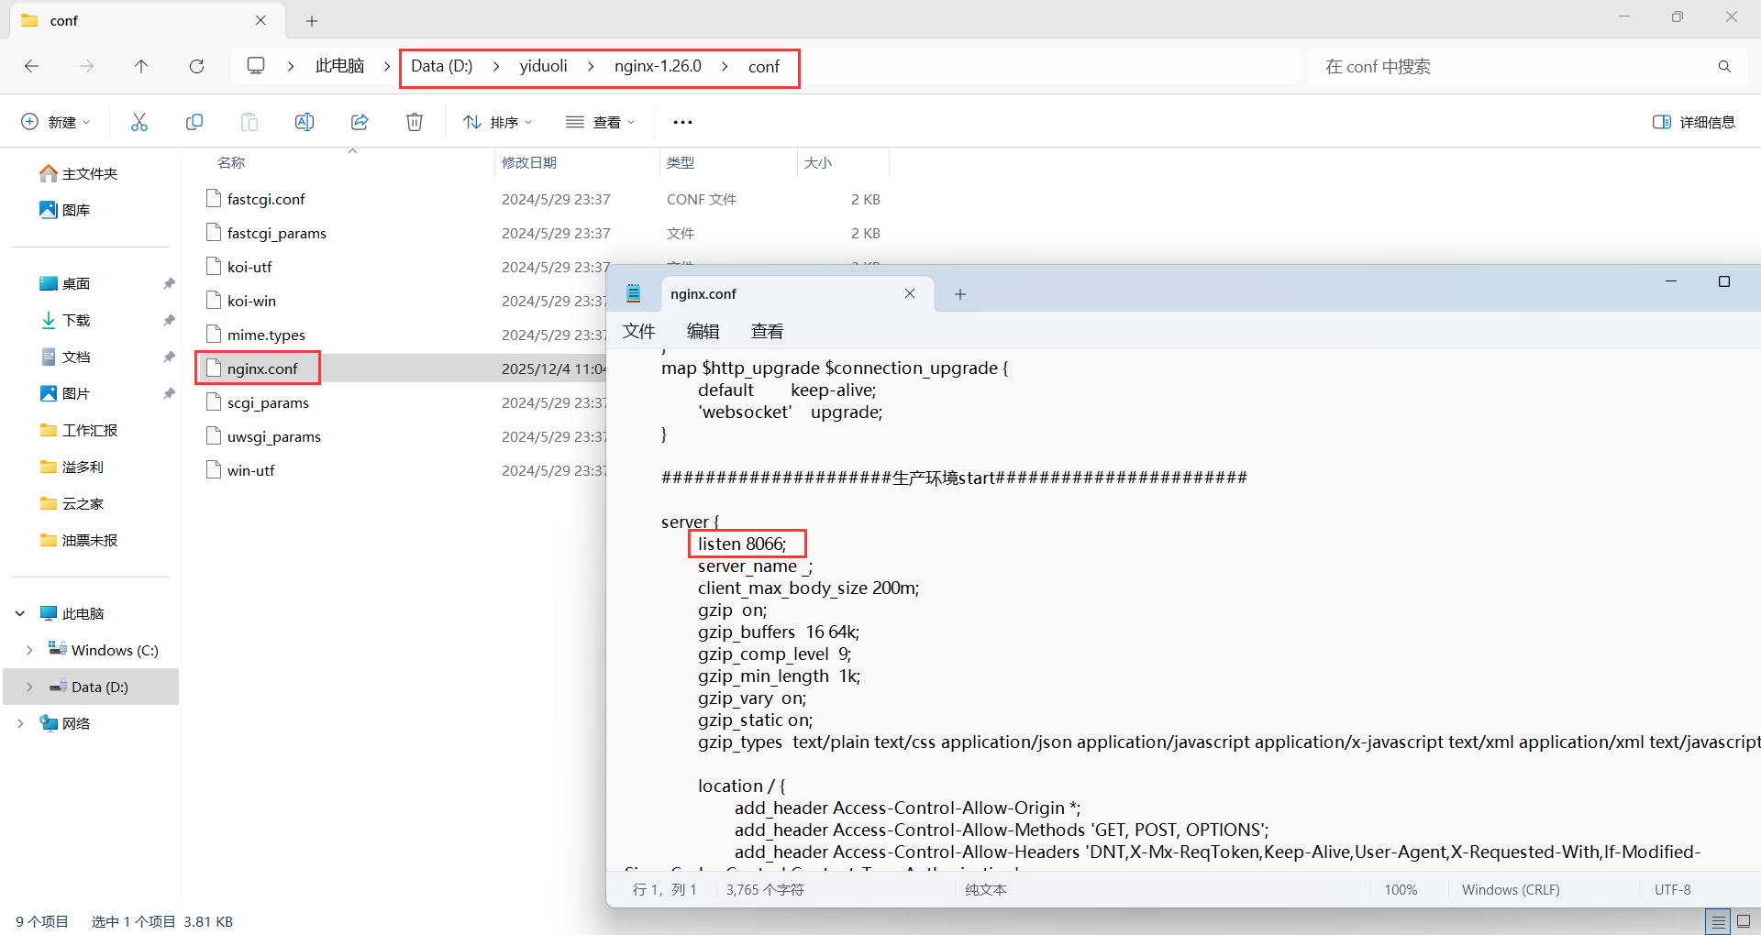The width and height of the screenshot is (1761, 935).
Task: Click Data (D:) in the address breadcrumb
Action: 442,66
